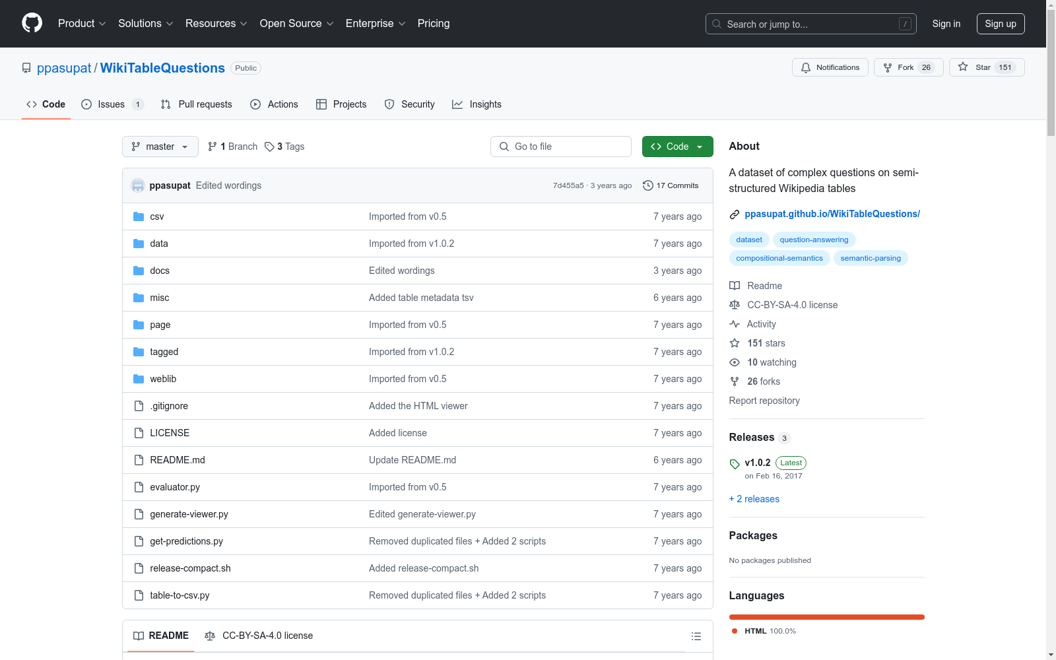Image resolution: width=1056 pixels, height=660 pixels.
Task: Click the tag icon beside v1.0.2 release
Action: [x=735, y=464]
